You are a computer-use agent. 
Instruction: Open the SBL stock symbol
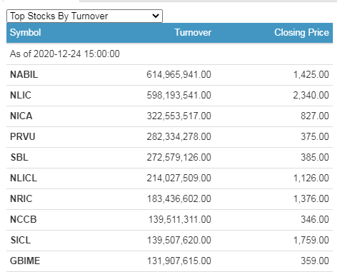click(x=19, y=158)
